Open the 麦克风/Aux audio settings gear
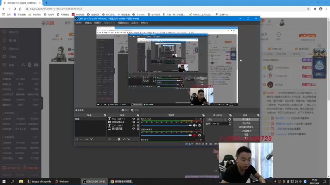Viewport: 330px width, 185px height. tap(200, 125)
